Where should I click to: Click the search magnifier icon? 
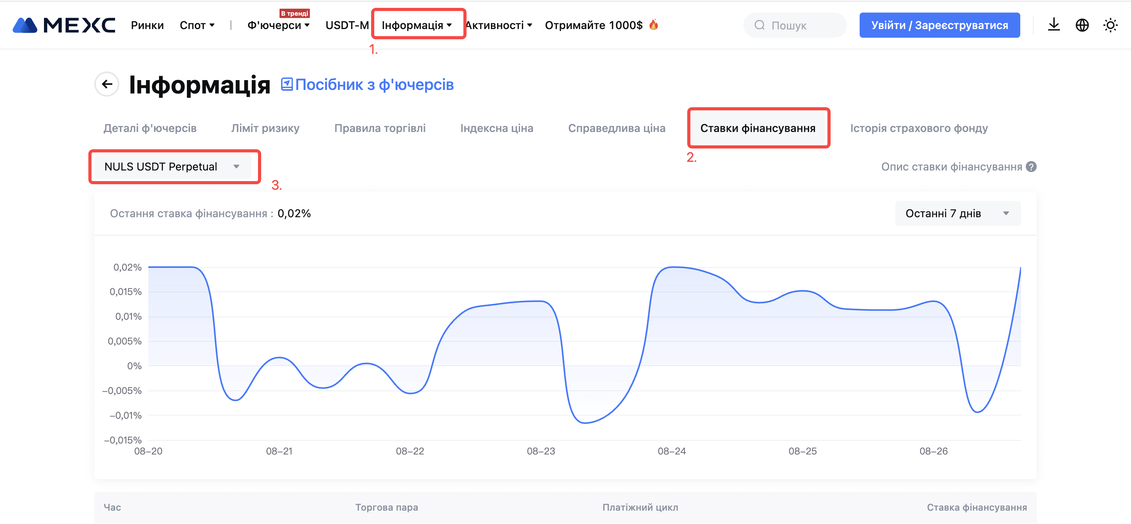(x=759, y=25)
